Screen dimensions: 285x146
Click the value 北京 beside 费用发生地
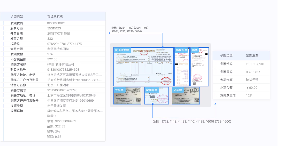click(x=249, y=95)
